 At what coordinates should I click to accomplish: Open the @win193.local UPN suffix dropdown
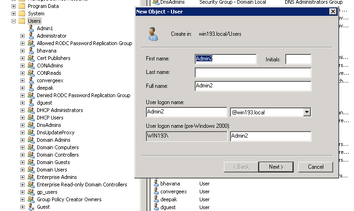[x=307, y=112]
